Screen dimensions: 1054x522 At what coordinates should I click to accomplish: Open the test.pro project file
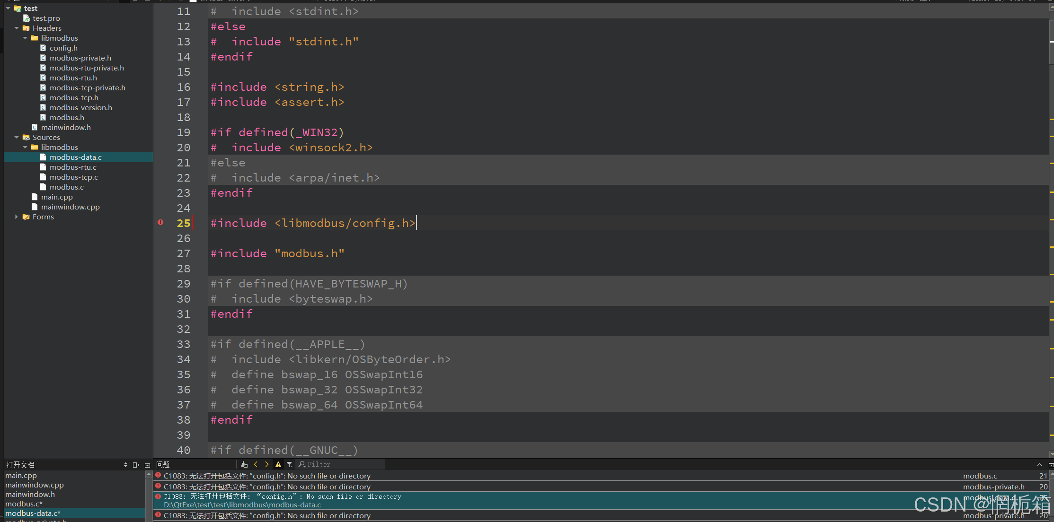pos(46,18)
